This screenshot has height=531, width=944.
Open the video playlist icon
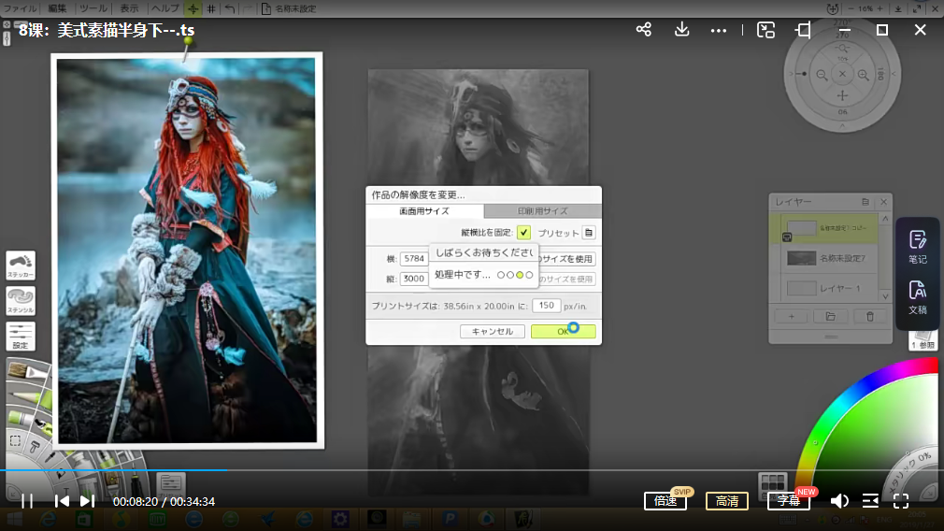[870, 501]
